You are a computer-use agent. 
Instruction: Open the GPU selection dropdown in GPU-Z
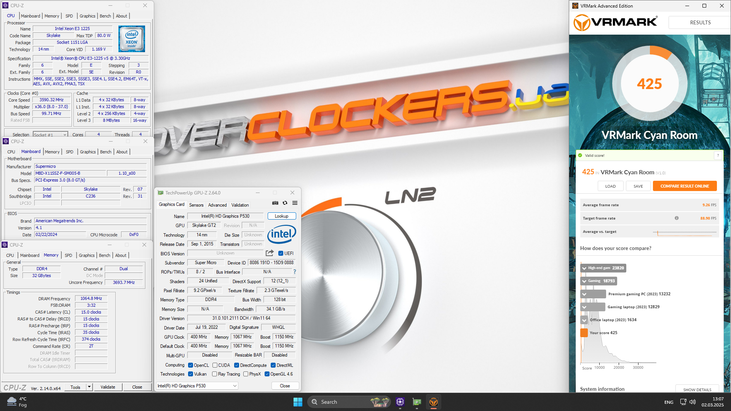[x=197, y=386]
